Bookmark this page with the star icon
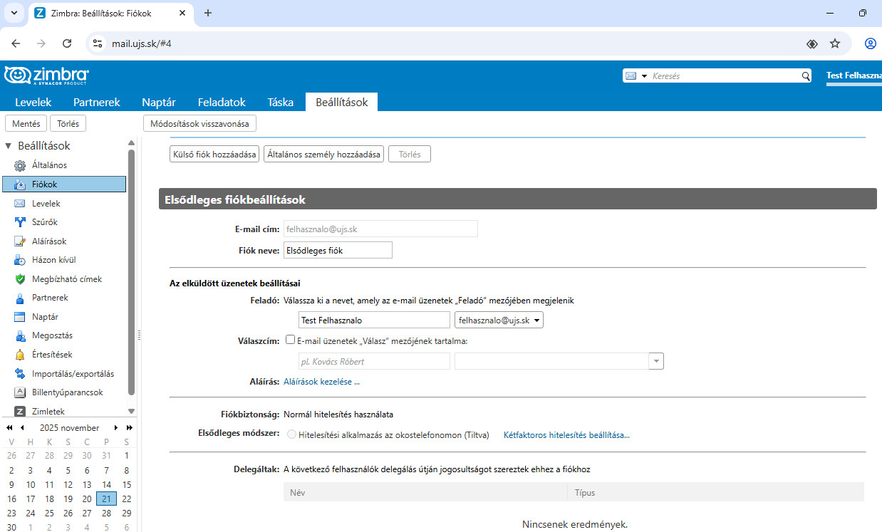The height and width of the screenshot is (532, 882). point(835,43)
